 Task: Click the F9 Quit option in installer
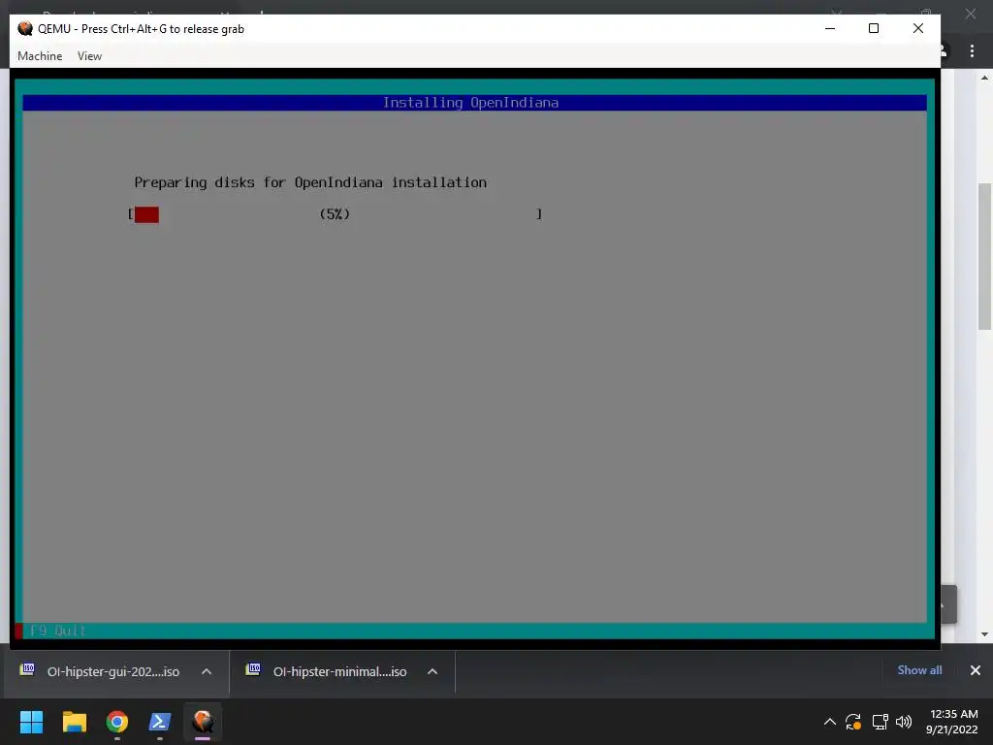point(57,631)
